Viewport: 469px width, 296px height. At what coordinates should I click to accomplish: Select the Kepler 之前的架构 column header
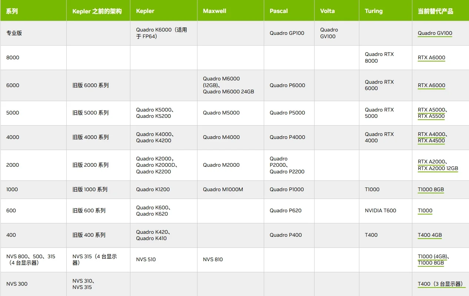(x=97, y=11)
